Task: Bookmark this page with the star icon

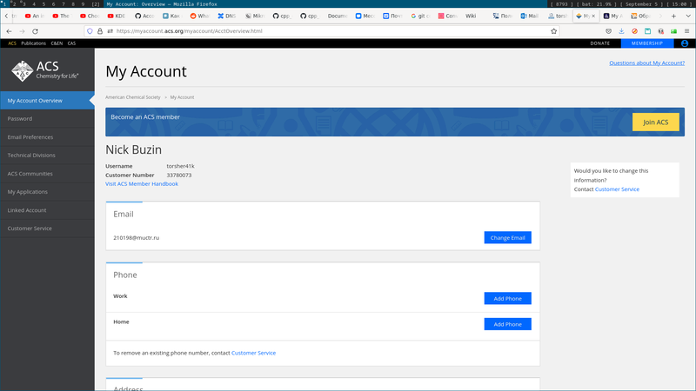Action: (553, 30)
